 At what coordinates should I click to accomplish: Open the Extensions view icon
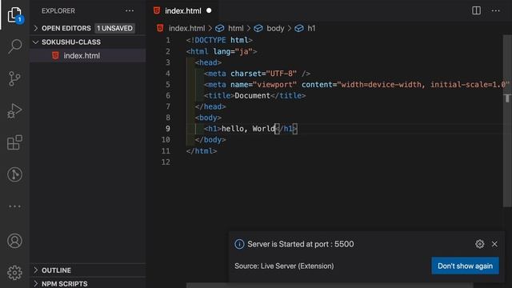click(14, 142)
